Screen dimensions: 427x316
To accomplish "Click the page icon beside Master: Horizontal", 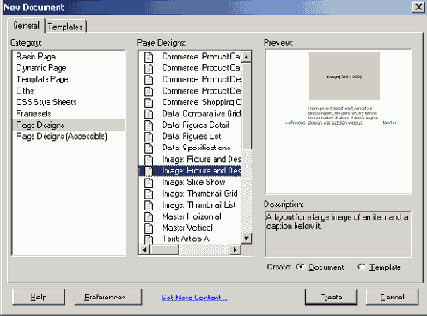I will [149, 216].
